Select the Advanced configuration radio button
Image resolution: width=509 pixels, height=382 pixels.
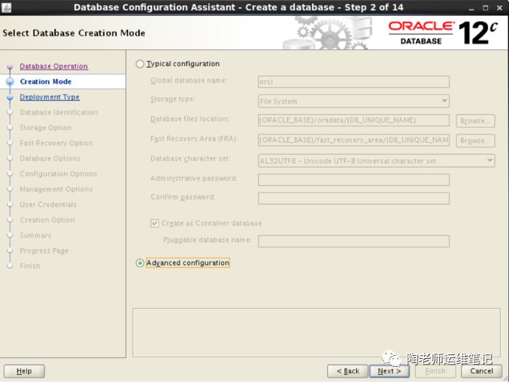point(140,263)
